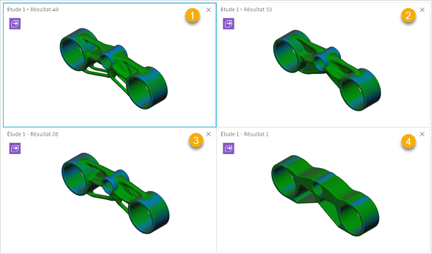Select the Résultat 53 bracket model

(x=327, y=70)
